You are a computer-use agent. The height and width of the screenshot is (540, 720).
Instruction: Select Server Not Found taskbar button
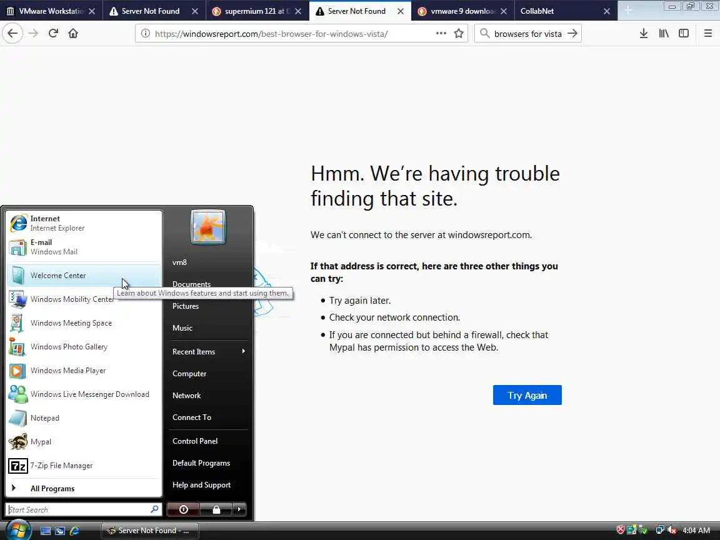[150, 531]
